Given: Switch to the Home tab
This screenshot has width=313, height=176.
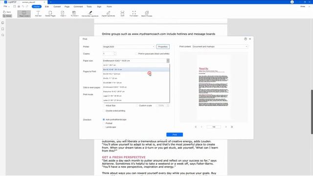Looking at the screenshot, I should [x=37, y=6].
